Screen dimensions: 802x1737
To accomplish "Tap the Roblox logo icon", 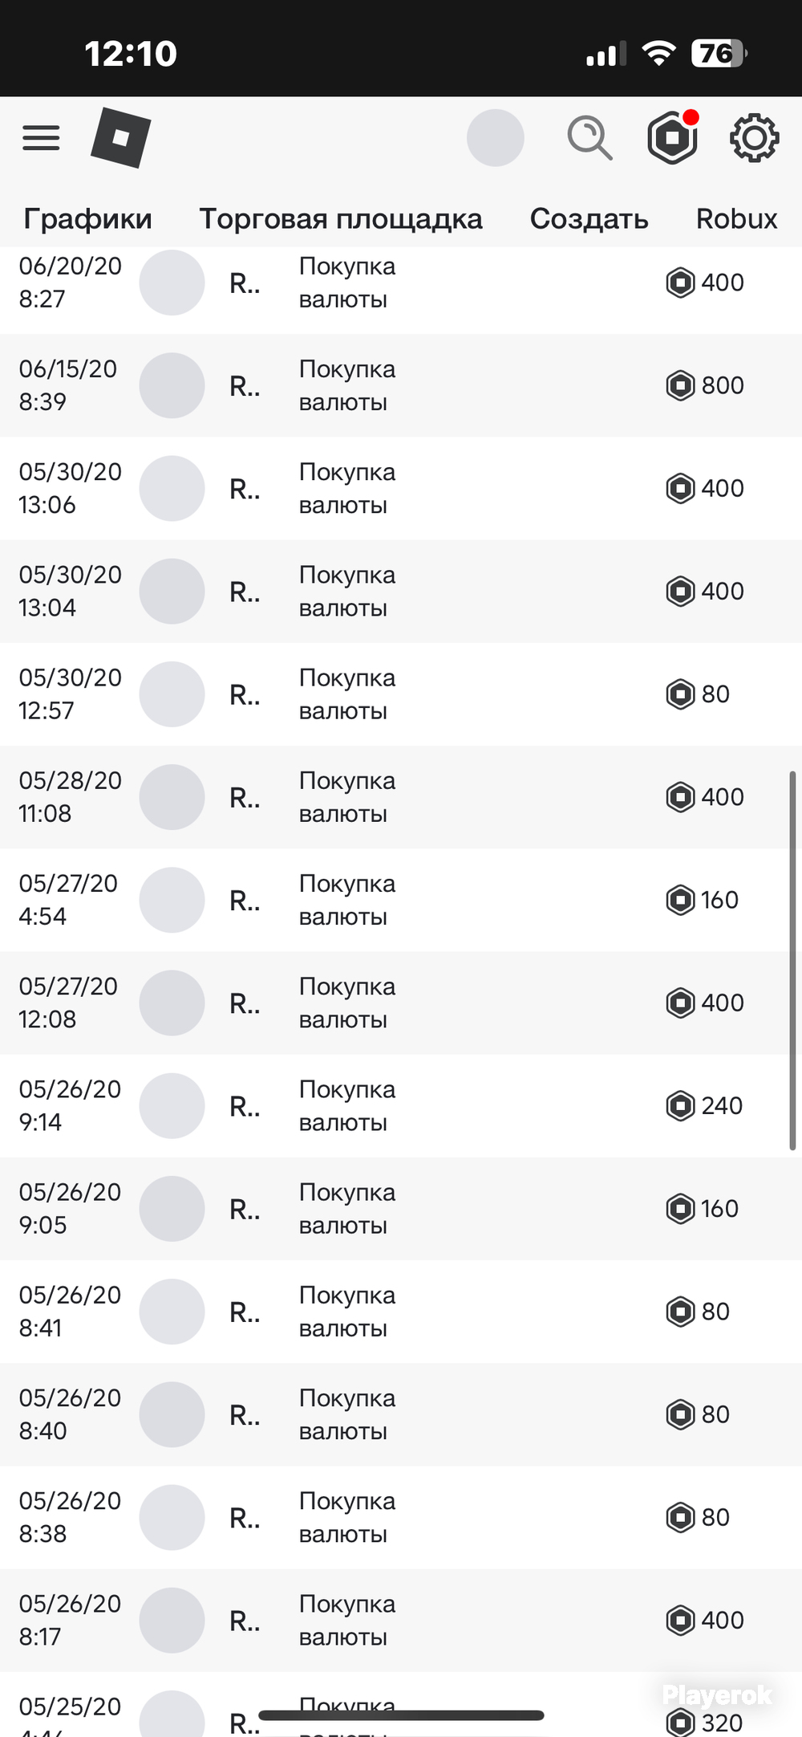I will click(121, 138).
